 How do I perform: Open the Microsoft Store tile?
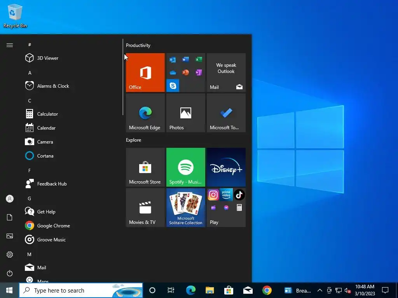point(145,167)
